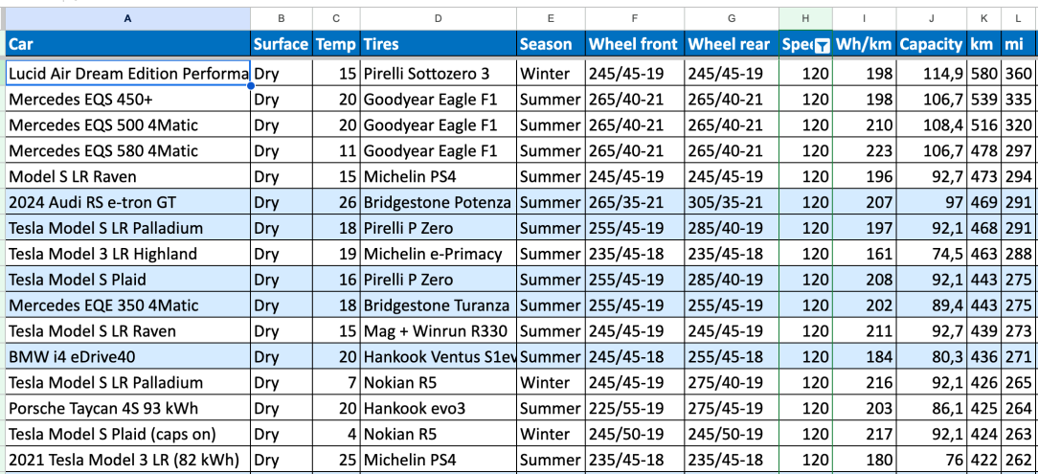Click the 2024 Audi RS e-tron GT cell

127,203
